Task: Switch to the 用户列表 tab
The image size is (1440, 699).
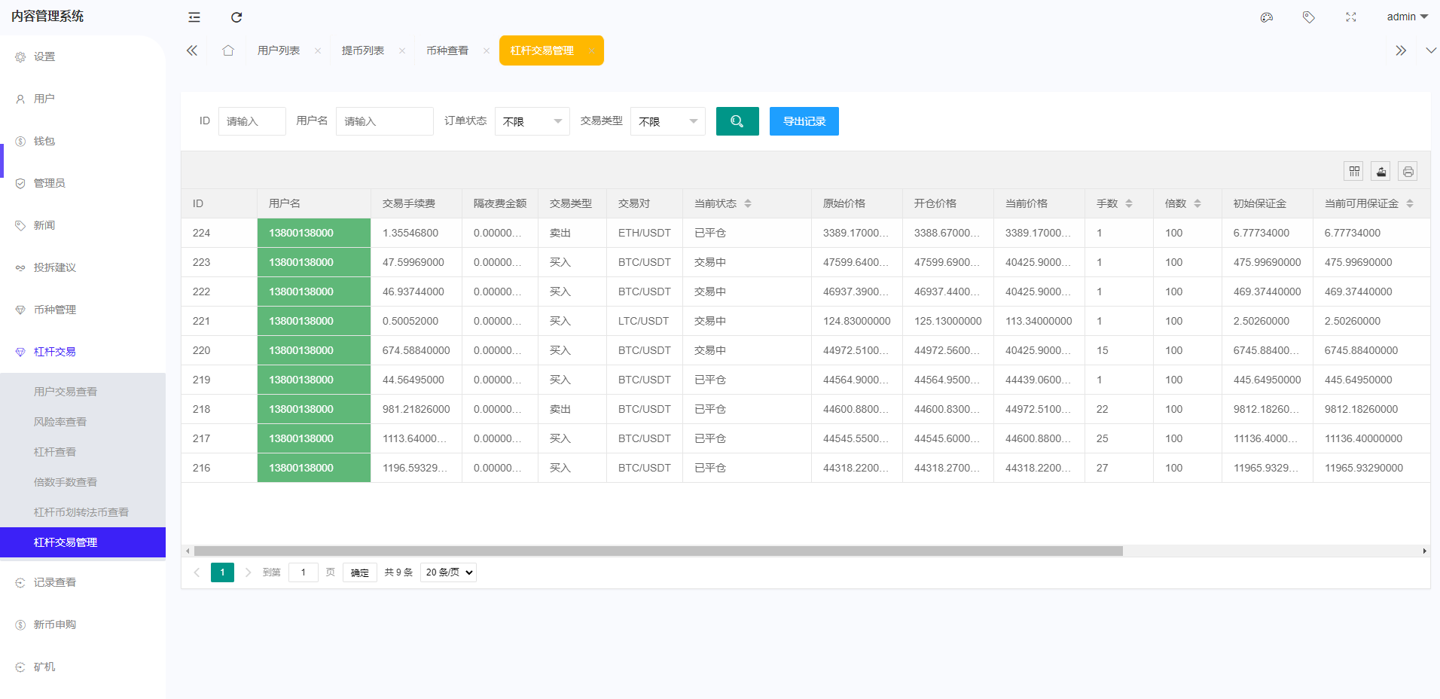Action: pos(280,50)
